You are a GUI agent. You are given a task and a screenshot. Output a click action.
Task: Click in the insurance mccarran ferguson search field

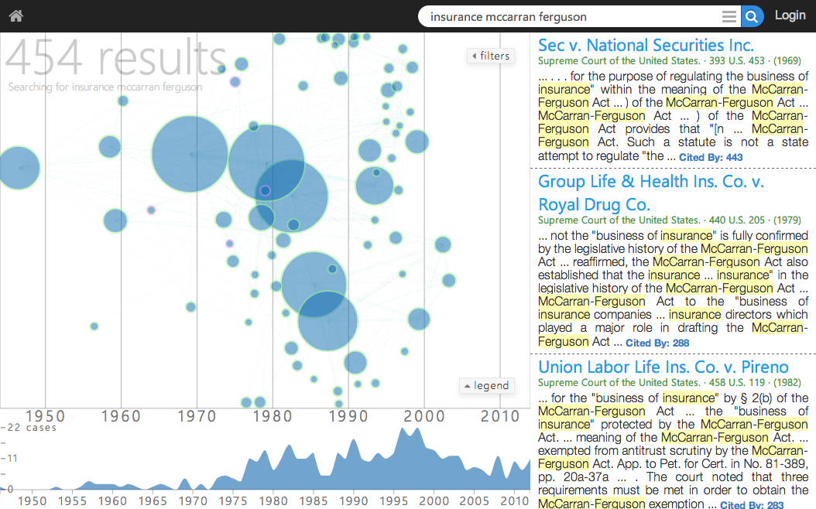569,16
